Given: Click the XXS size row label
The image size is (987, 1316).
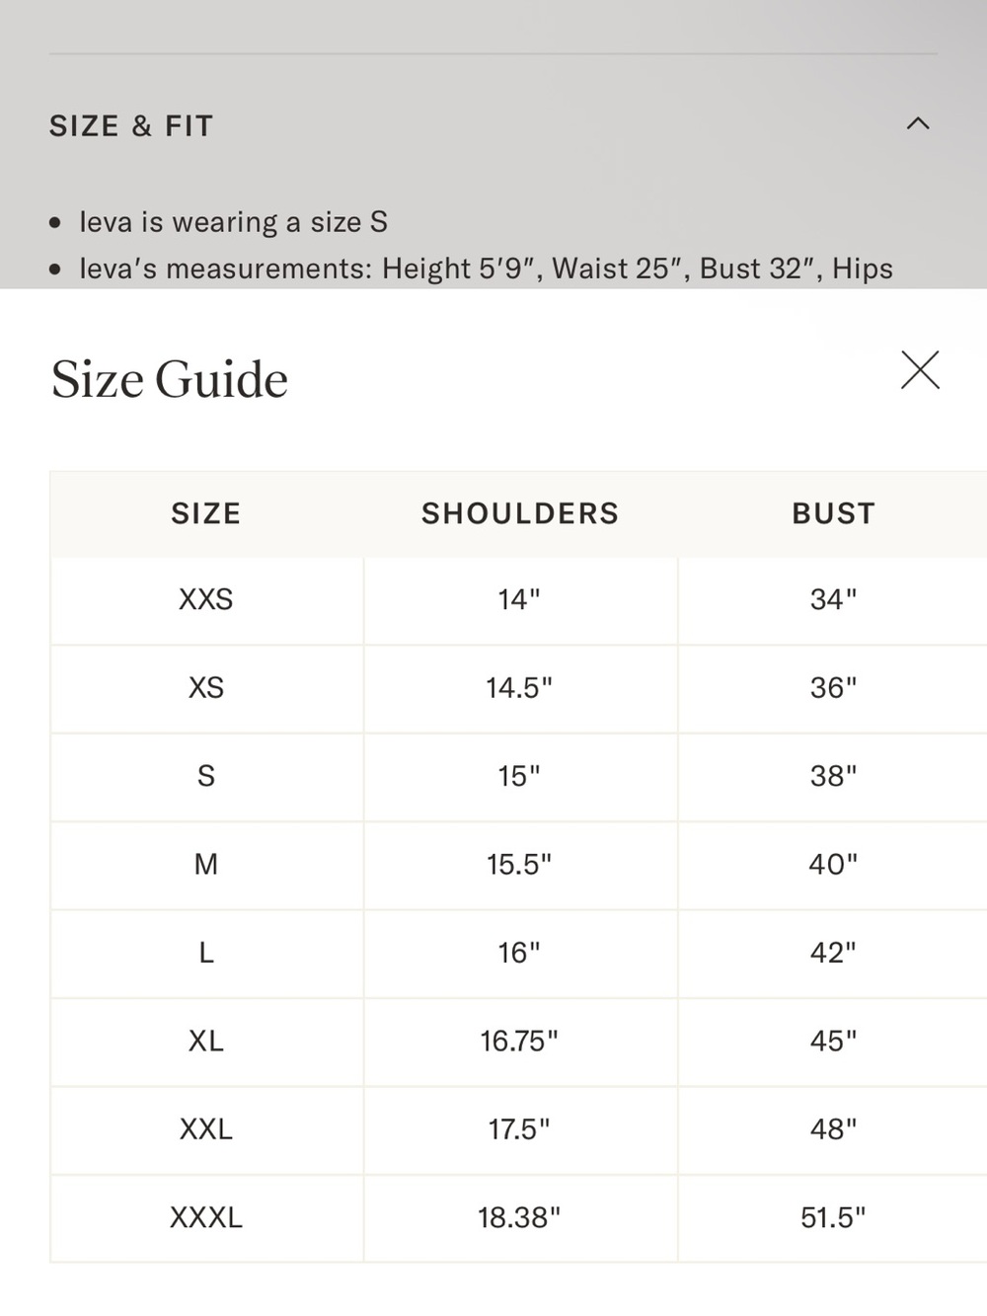Looking at the screenshot, I should 206,599.
